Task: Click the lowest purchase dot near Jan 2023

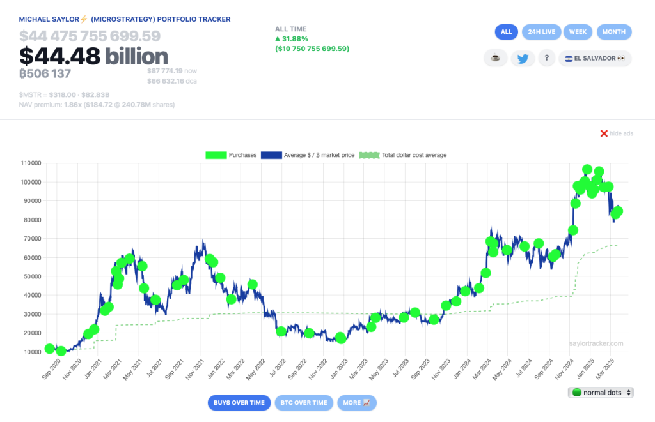Action: pos(341,338)
